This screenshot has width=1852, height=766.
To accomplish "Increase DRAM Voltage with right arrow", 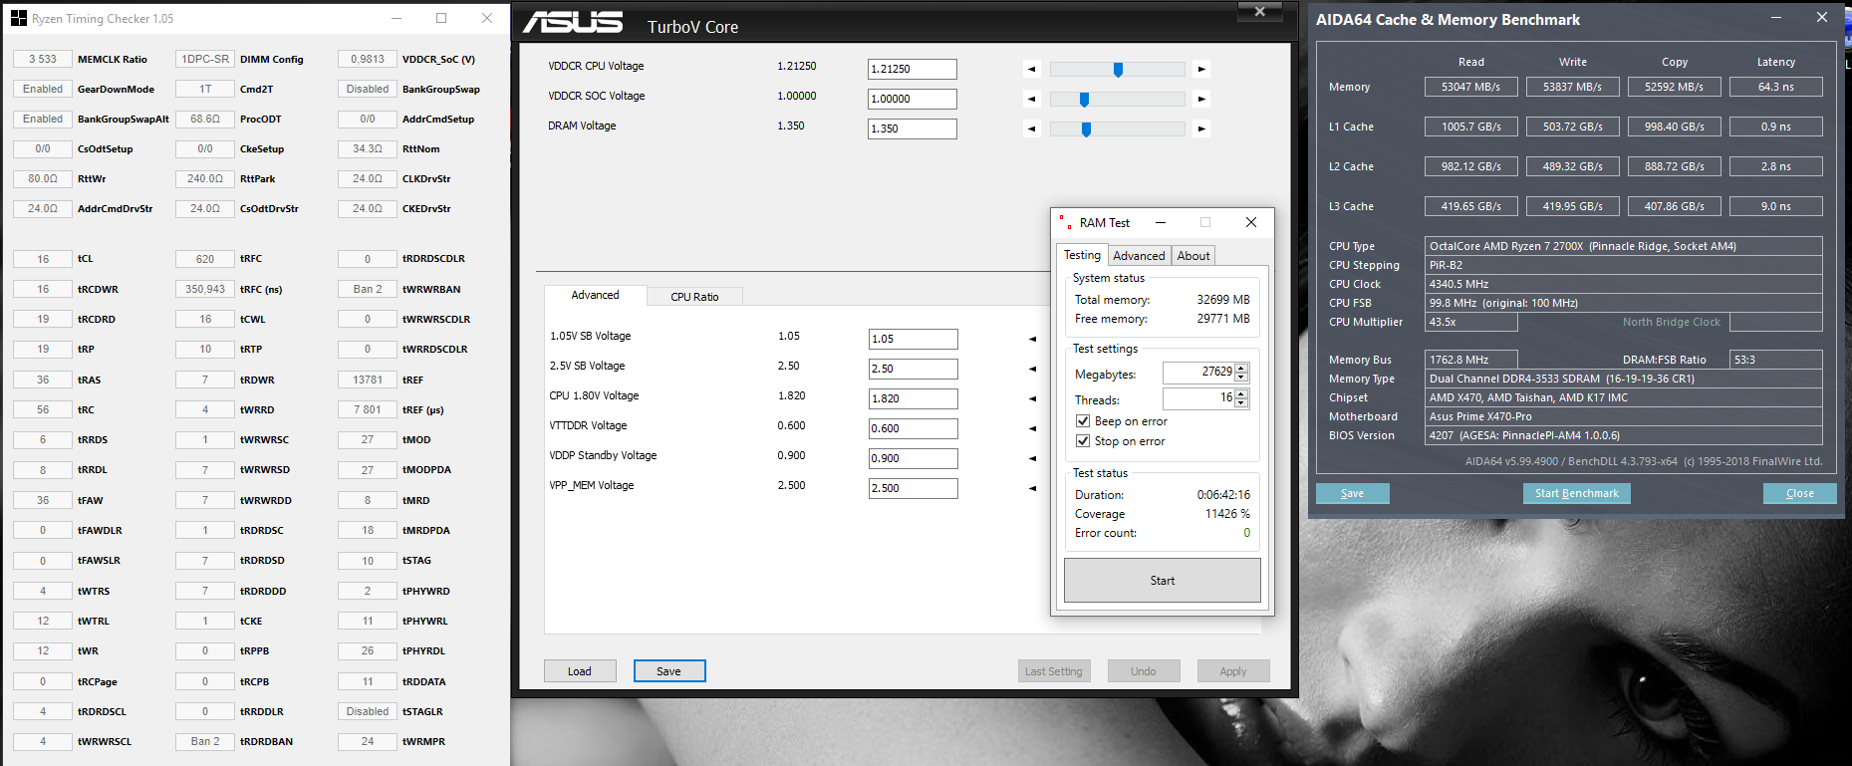I will 1201,129.
